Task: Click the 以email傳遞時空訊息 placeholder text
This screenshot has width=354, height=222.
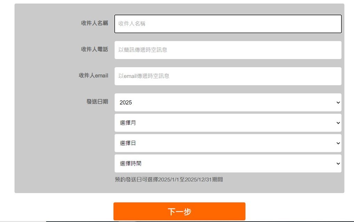Action: [x=144, y=76]
